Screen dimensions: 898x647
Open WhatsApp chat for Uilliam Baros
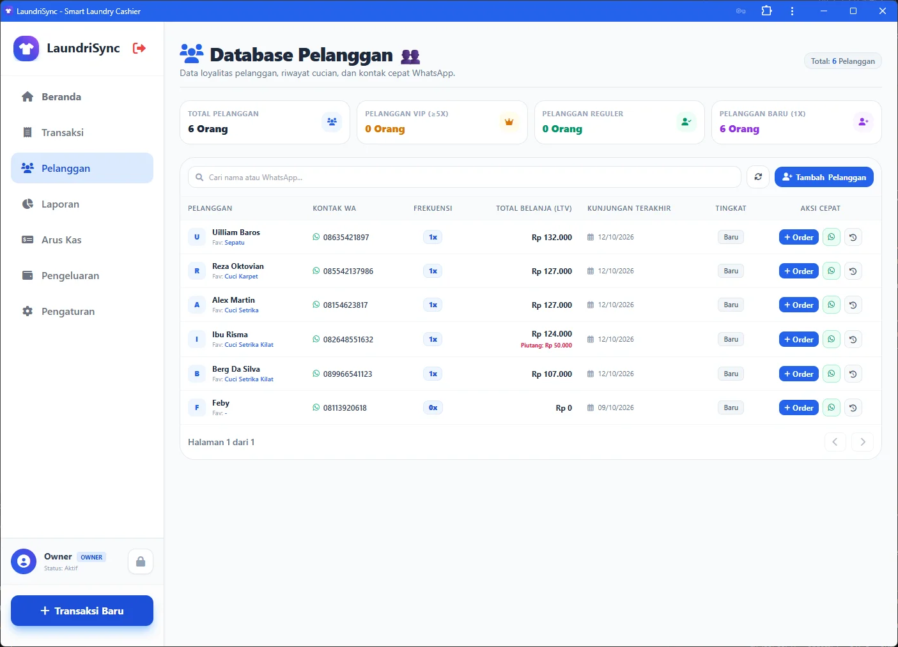click(x=832, y=237)
